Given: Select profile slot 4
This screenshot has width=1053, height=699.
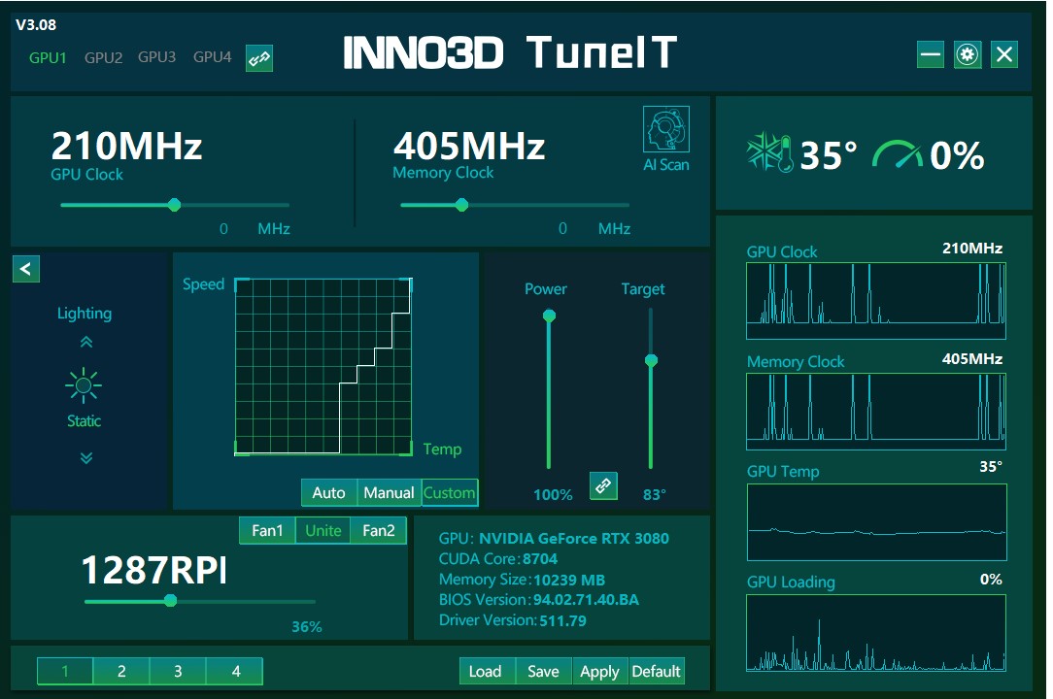Looking at the screenshot, I should 235,672.
